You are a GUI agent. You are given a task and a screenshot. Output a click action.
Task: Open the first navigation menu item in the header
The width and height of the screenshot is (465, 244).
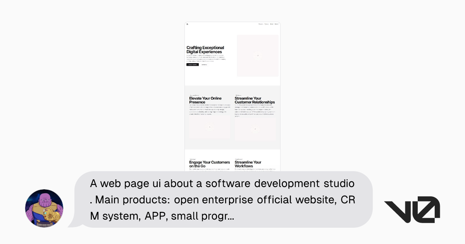click(261, 24)
